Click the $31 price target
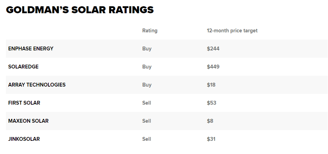Viewport: 328px width, 154px height. 211,139
